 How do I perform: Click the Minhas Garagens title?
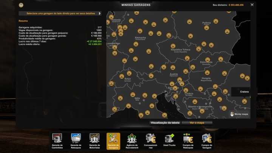(136, 5)
